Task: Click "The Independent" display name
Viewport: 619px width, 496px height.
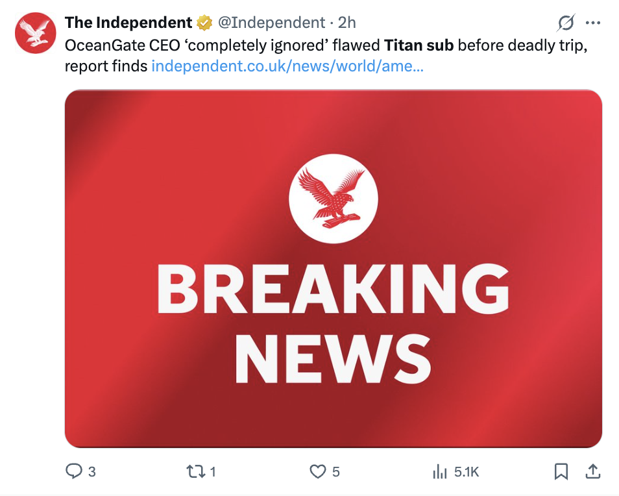Action: point(128,23)
